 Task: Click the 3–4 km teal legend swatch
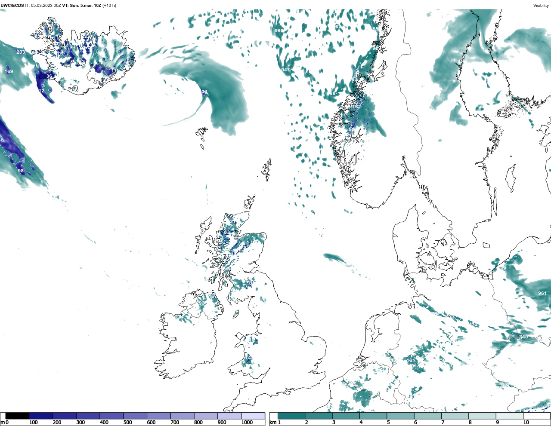(x=346, y=416)
